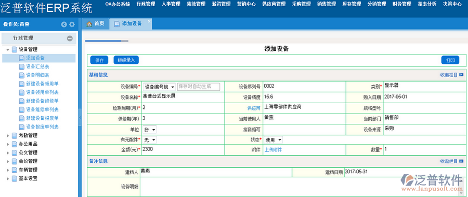Click the sidebar collapse handle
This screenshot has width=468, height=197.
(x=80, y=118)
